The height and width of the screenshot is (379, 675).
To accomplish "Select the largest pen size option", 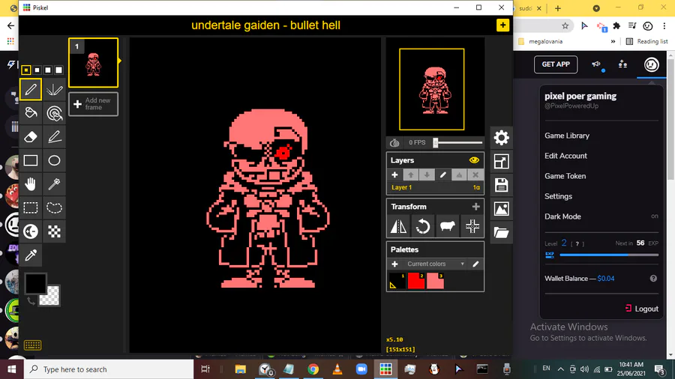I will point(59,70).
